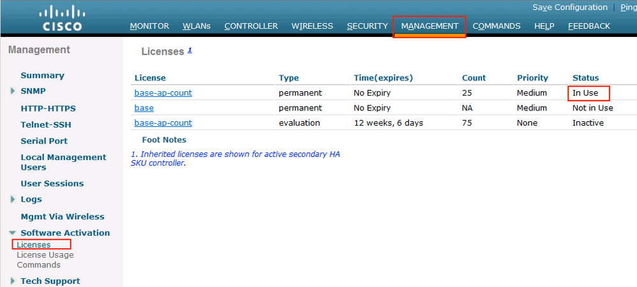Click the Status column header
This screenshot has height=287, width=637.
(x=585, y=78)
